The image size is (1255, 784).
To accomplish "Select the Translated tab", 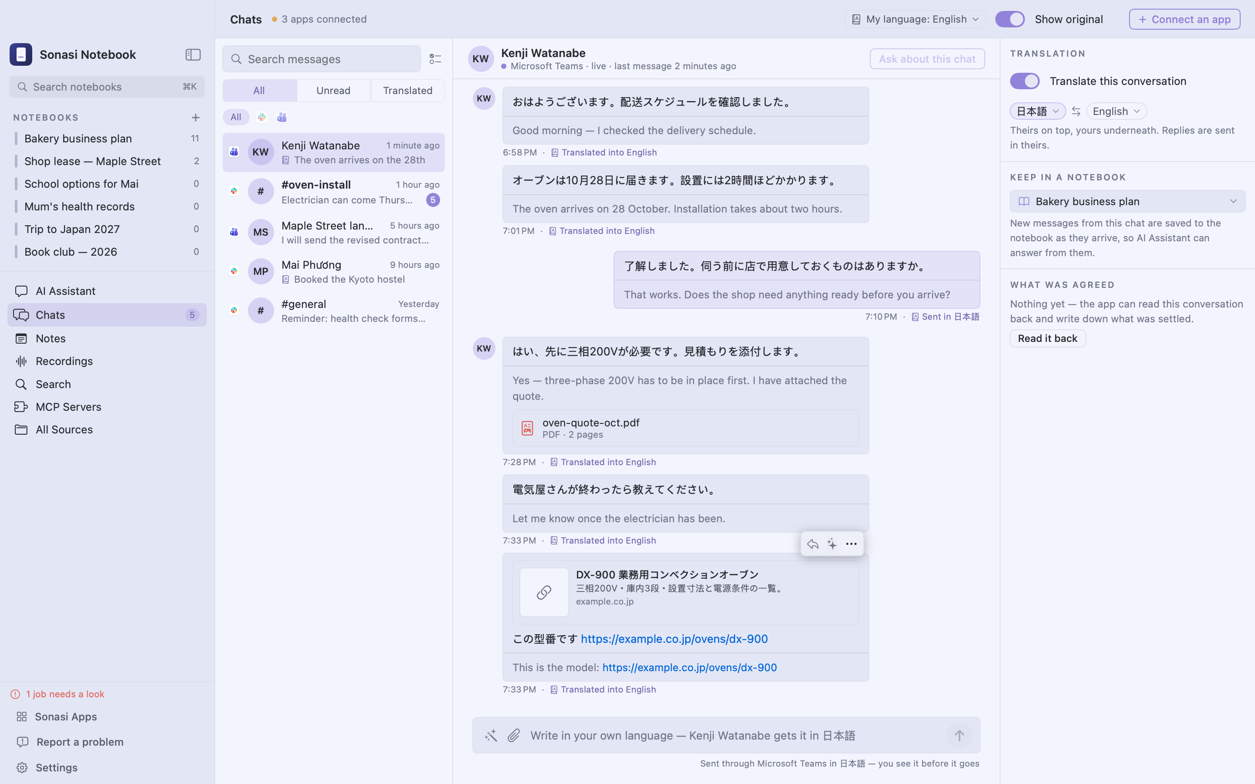I will click(407, 91).
